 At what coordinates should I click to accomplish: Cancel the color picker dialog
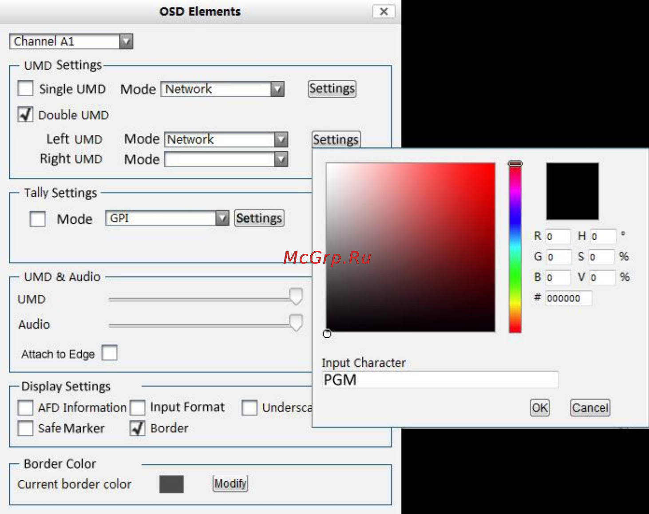[590, 407]
